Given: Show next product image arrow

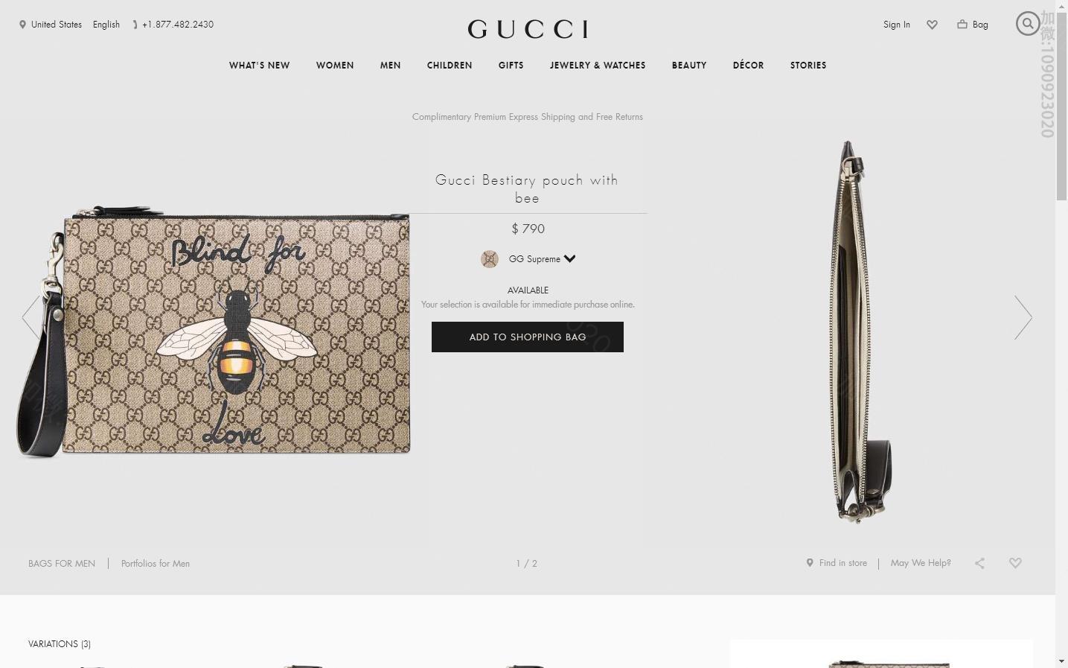Looking at the screenshot, I should 1023,318.
